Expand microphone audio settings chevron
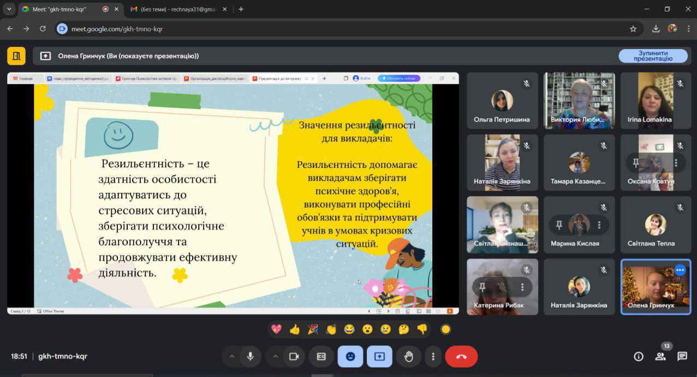 231,356
